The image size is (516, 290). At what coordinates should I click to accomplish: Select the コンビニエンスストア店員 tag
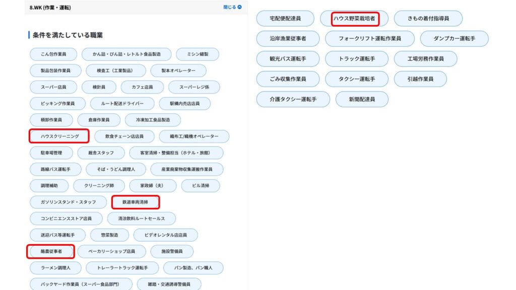coord(66,219)
